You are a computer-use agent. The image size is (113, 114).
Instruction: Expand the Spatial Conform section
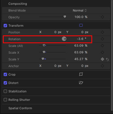(20, 108)
